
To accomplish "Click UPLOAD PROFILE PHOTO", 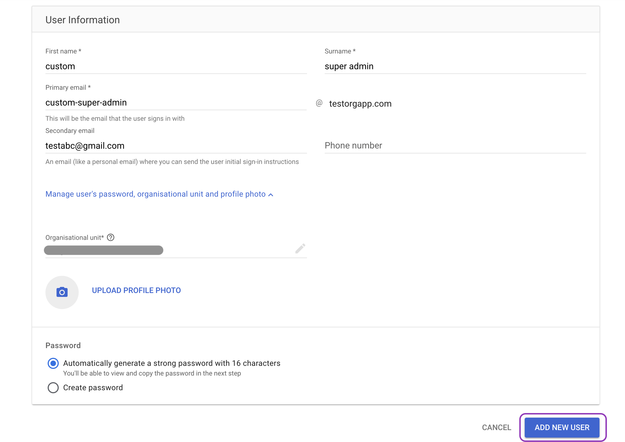I will coord(136,290).
